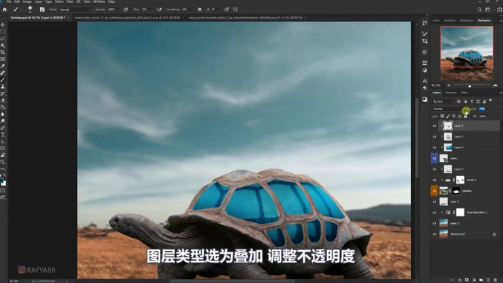Viewport: 503px width, 283px height.
Task: Create a new layer from bottom bar
Action: (489, 280)
